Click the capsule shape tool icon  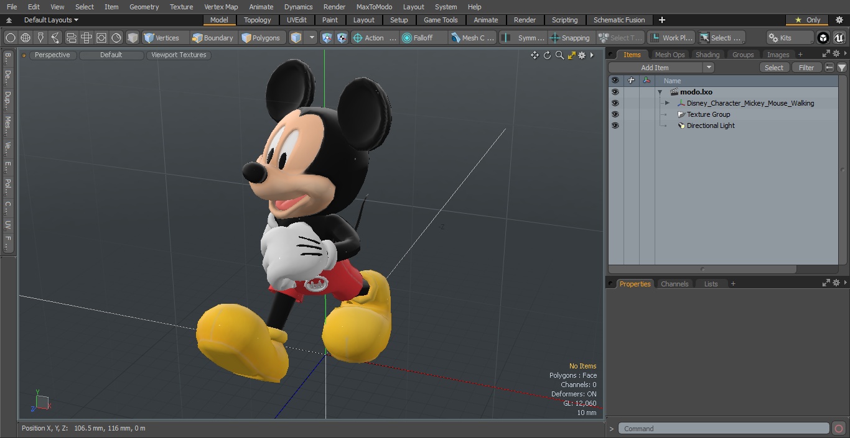point(71,38)
